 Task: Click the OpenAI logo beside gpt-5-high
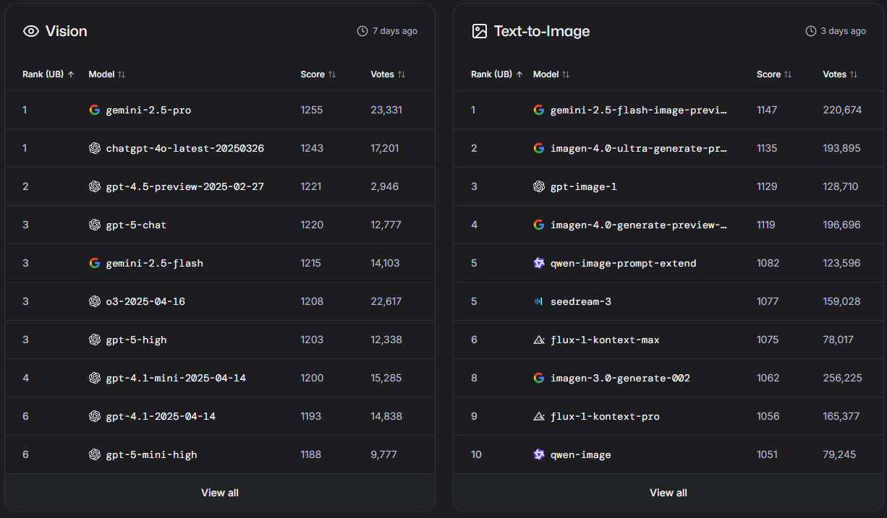point(94,340)
